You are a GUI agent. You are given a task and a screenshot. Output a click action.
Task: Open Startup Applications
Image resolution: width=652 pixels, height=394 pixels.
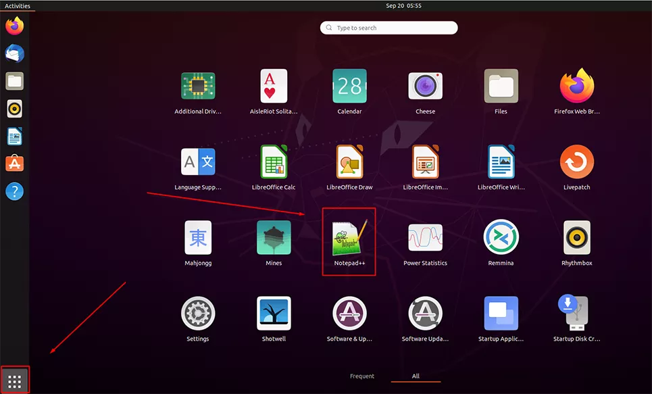coord(501,314)
